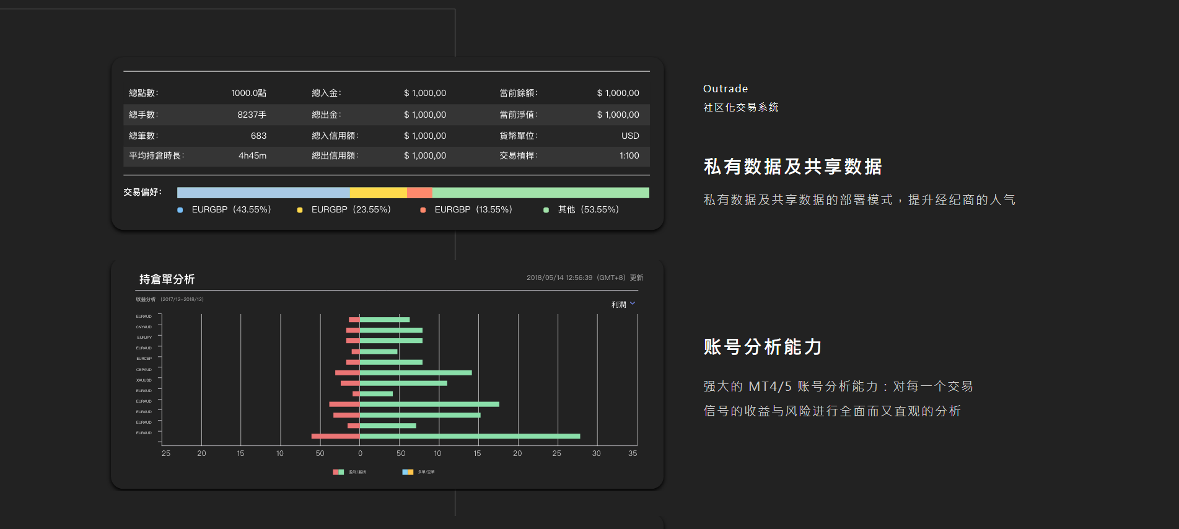Click the 交易槓桿 label

(x=519, y=155)
